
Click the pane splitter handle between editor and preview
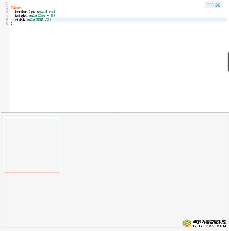click(115, 113)
